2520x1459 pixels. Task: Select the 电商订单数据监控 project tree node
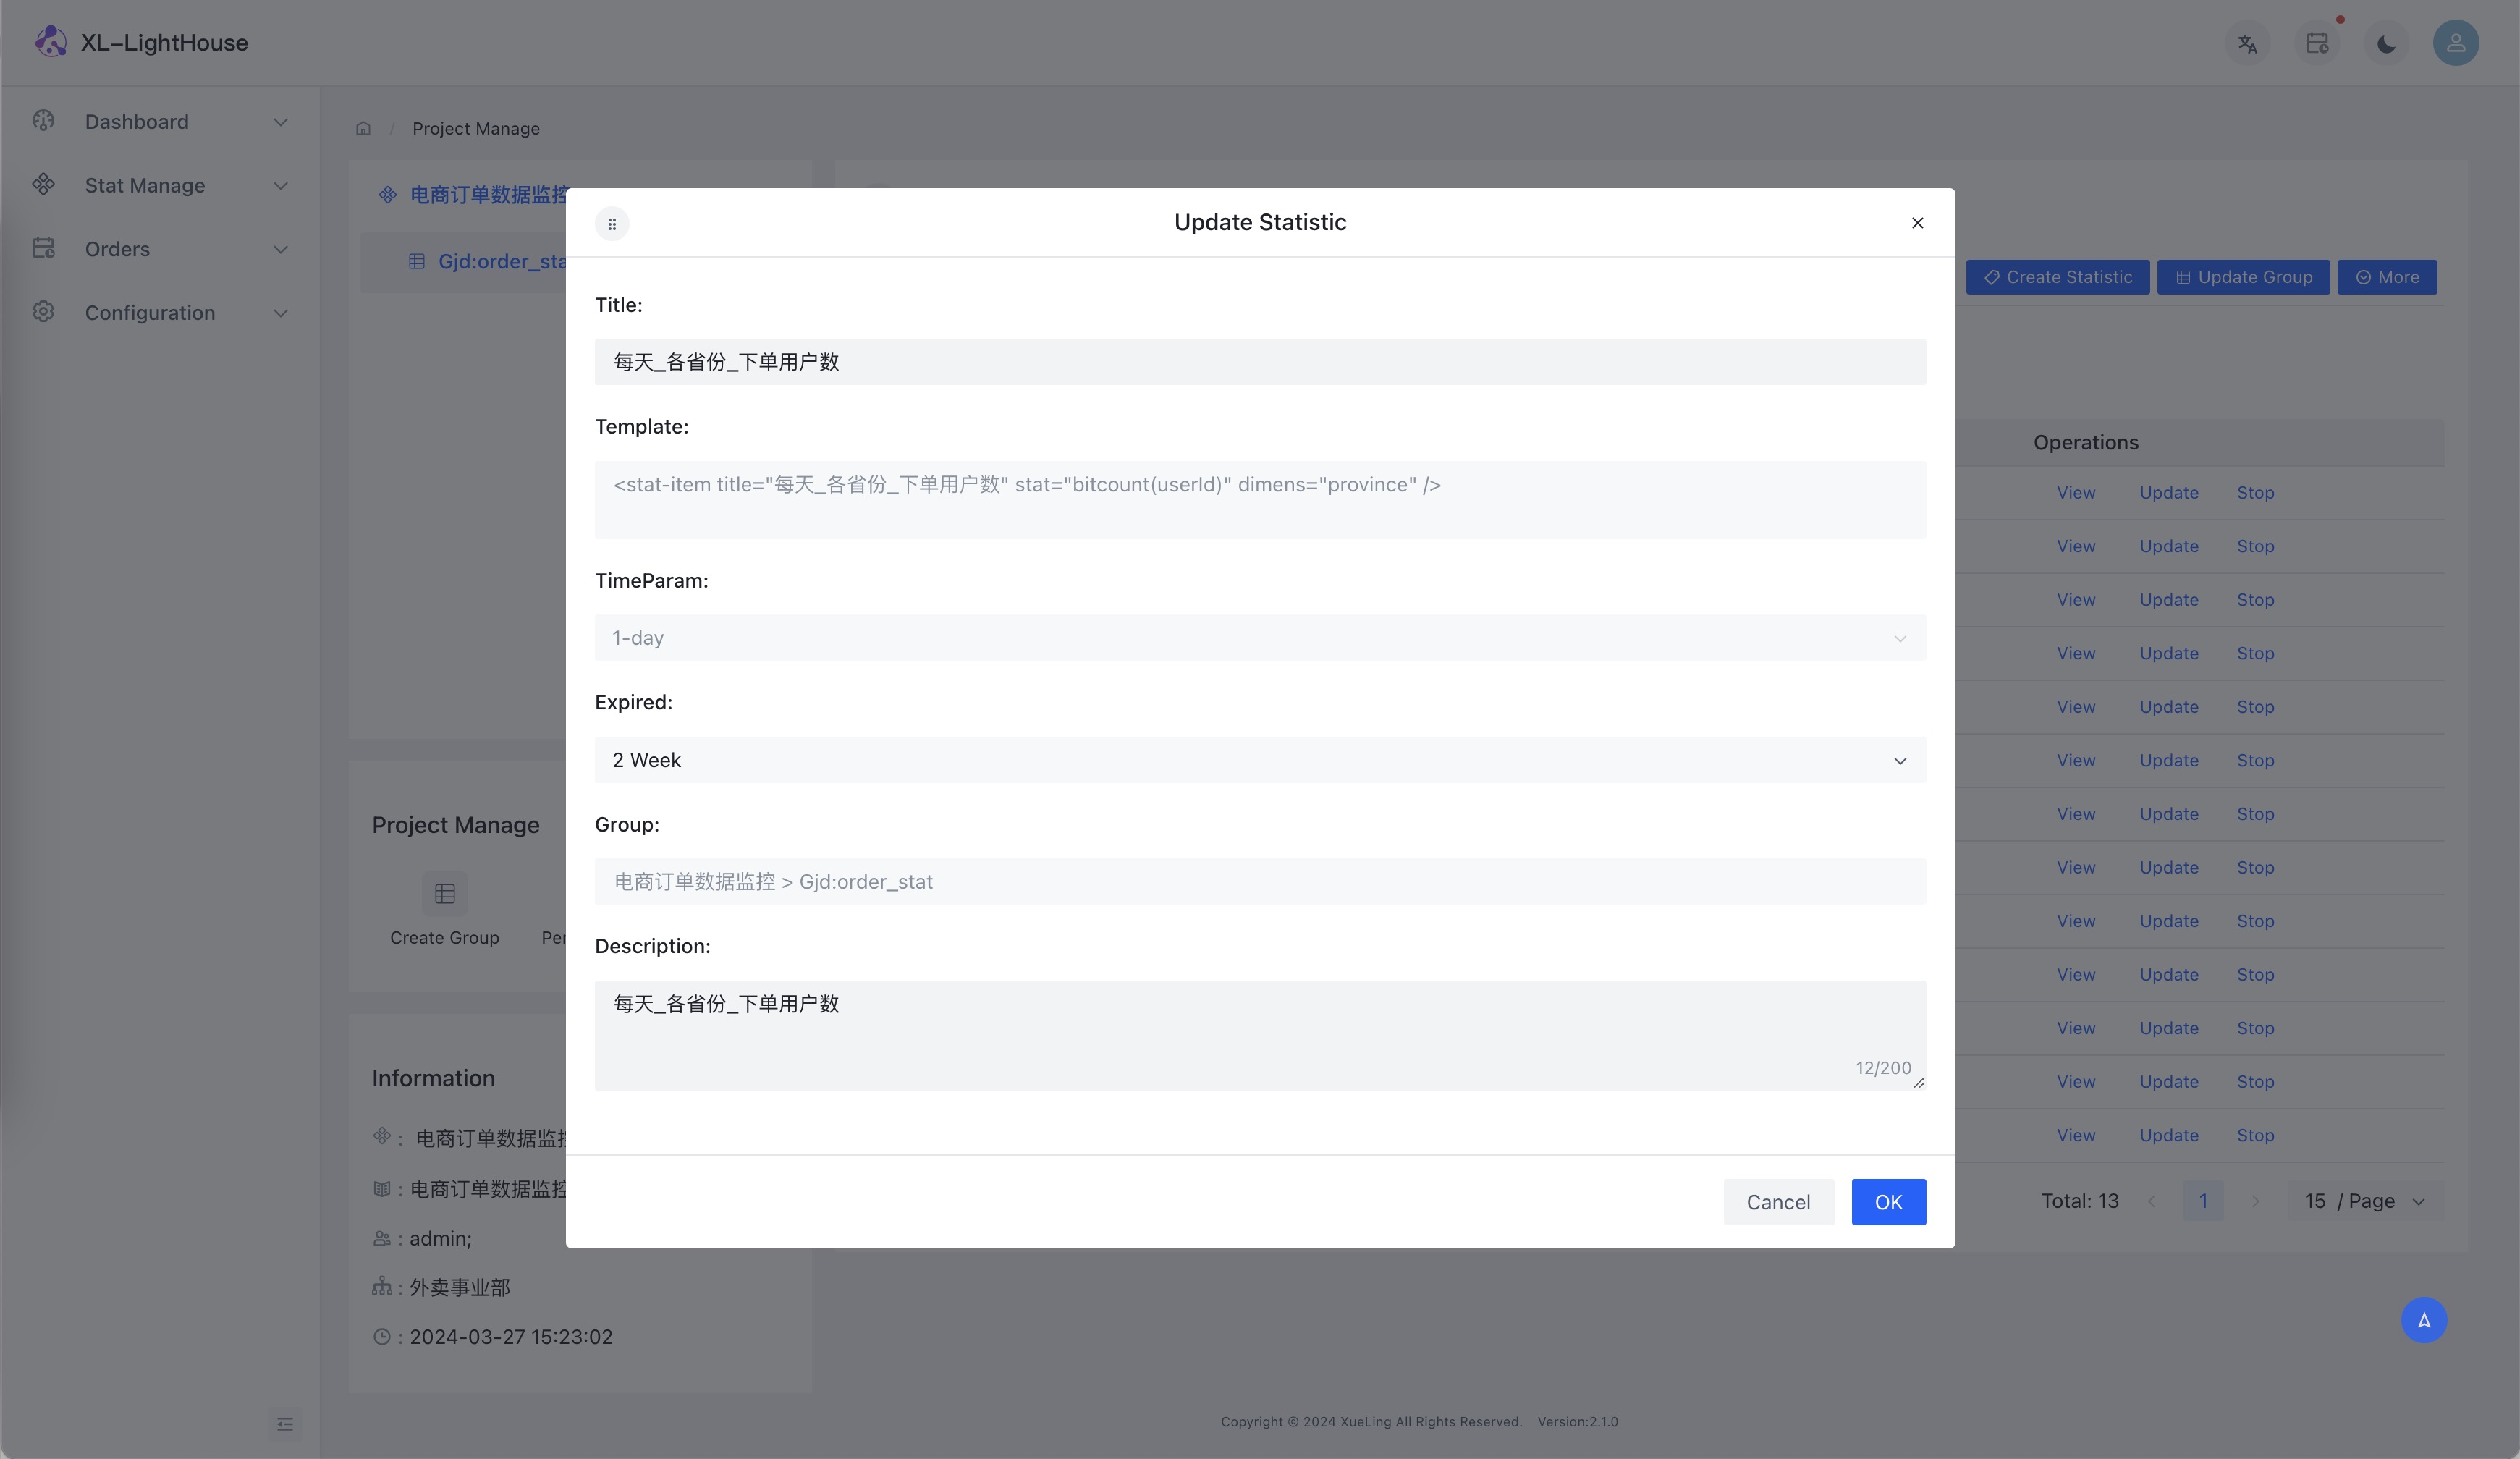(488, 195)
